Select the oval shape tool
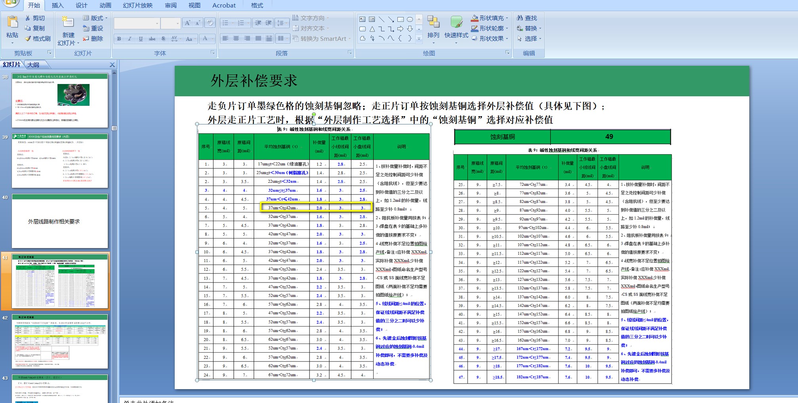 (410, 19)
